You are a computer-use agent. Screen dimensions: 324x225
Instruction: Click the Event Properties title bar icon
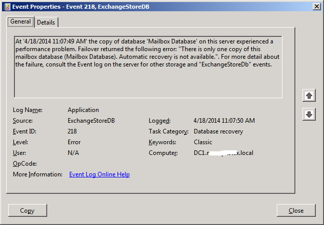coord(7,7)
